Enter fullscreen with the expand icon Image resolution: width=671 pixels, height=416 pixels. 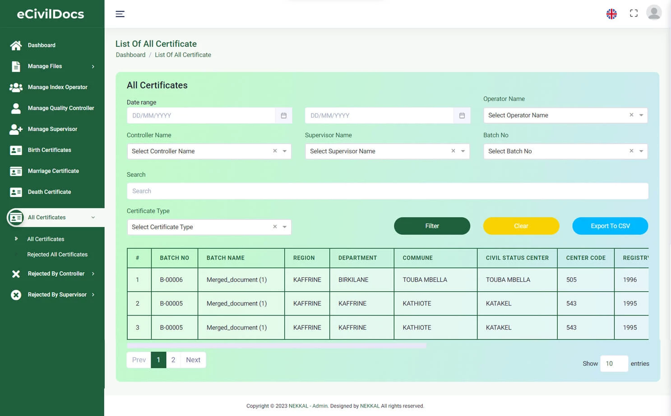[634, 13]
